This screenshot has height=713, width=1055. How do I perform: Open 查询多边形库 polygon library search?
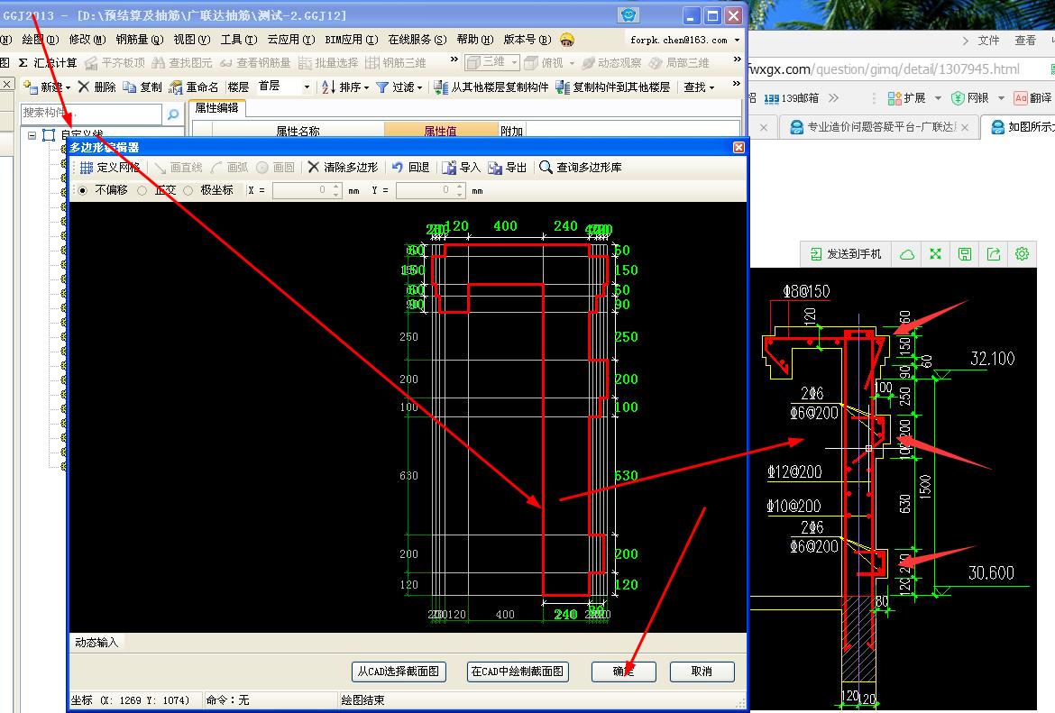coord(546,168)
